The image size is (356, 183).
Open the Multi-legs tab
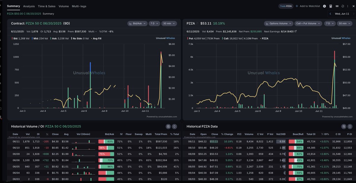[79, 6]
